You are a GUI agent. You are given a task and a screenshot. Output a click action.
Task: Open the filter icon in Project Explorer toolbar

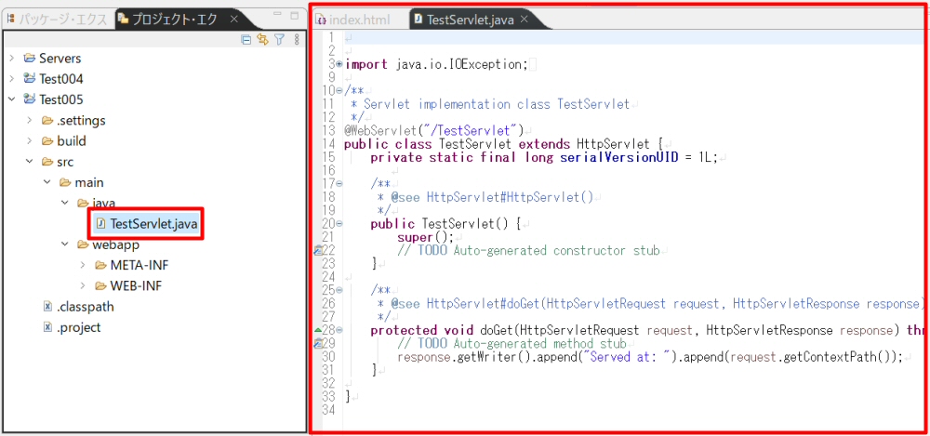279,40
